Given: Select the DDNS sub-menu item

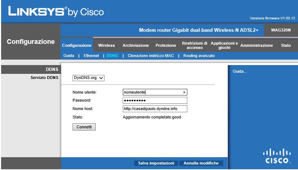Looking at the screenshot, I should click(x=112, y=56).
